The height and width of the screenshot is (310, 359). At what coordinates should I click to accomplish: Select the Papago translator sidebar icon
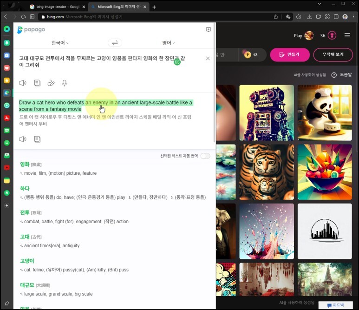pyautogui.click(x=7, y=93)
